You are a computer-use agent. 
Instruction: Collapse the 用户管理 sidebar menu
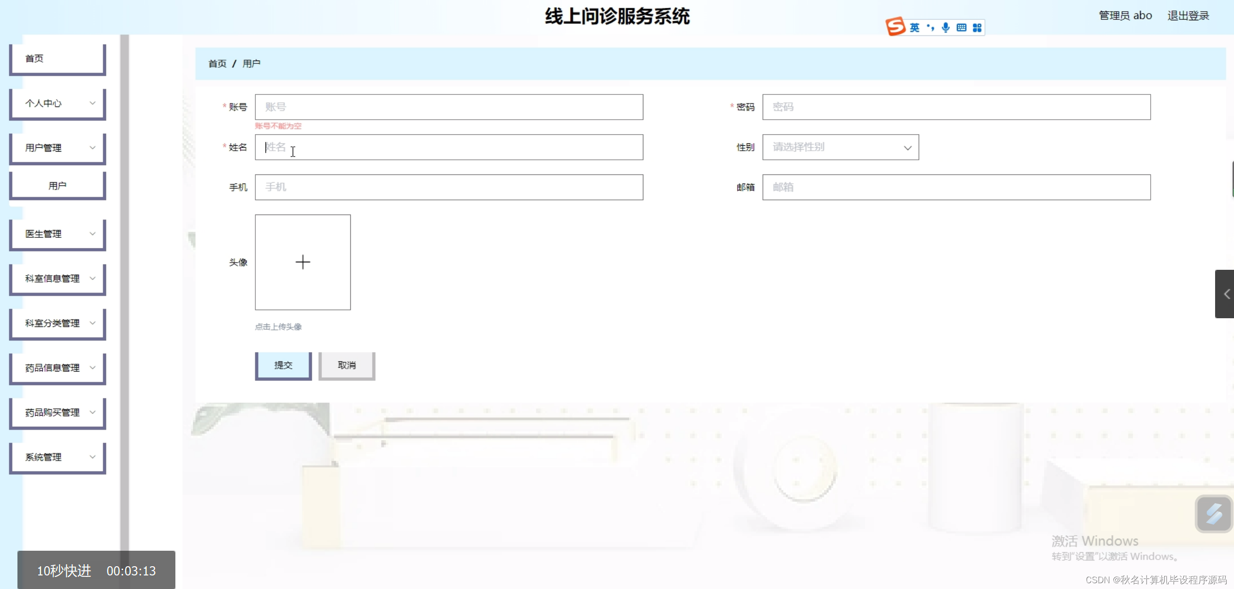click(x=58, y=148)
